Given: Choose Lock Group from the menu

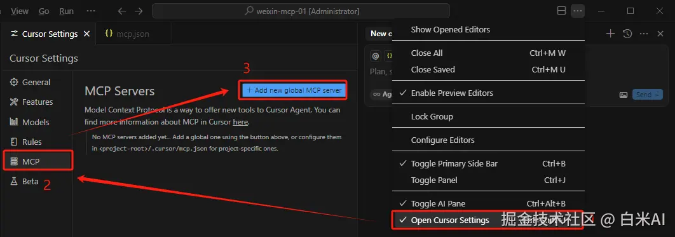Looking at the screenshot, I should click(489, 116).
